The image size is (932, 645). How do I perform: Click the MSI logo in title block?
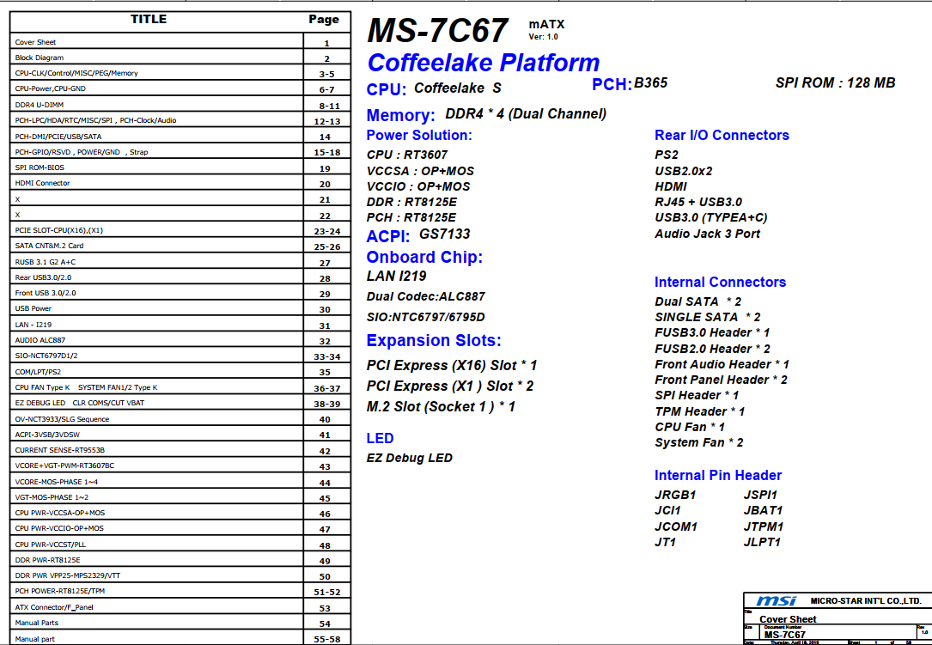click(x=777, y=601)
